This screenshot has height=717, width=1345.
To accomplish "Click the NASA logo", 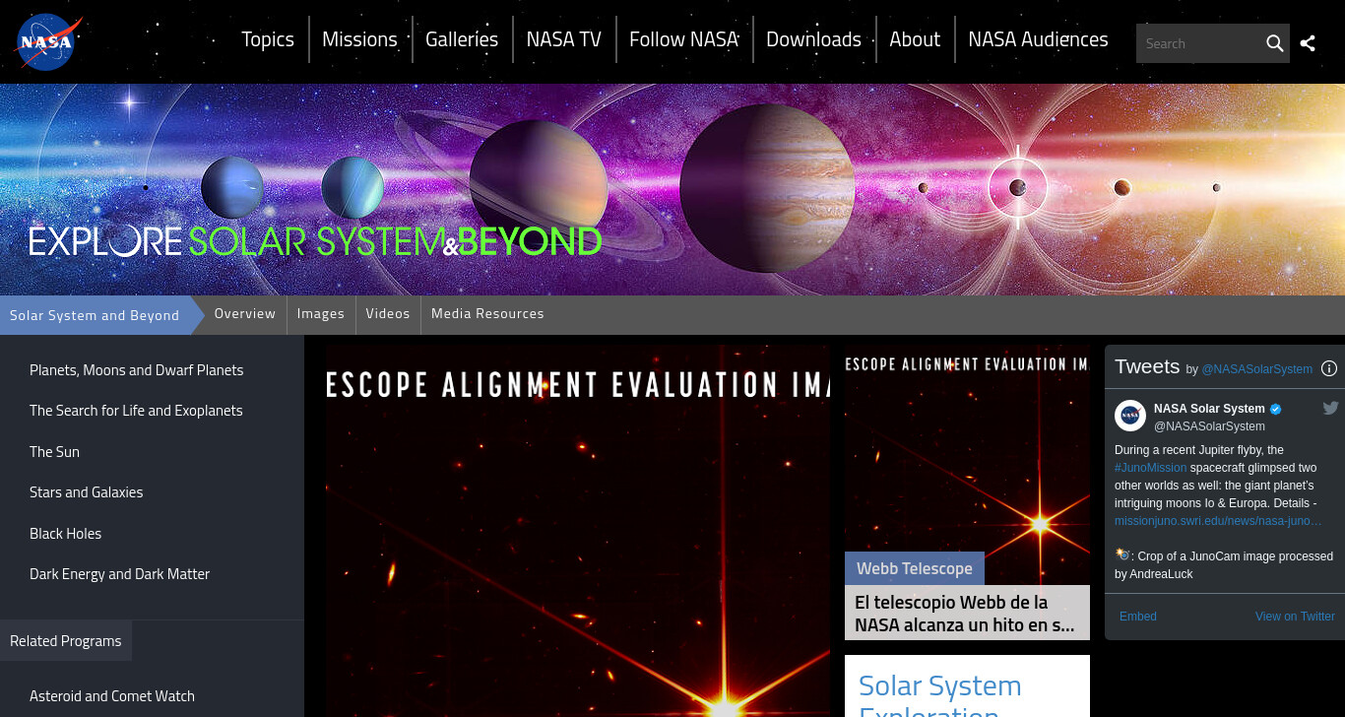I will pyautogui.click(x=47, y=42).
